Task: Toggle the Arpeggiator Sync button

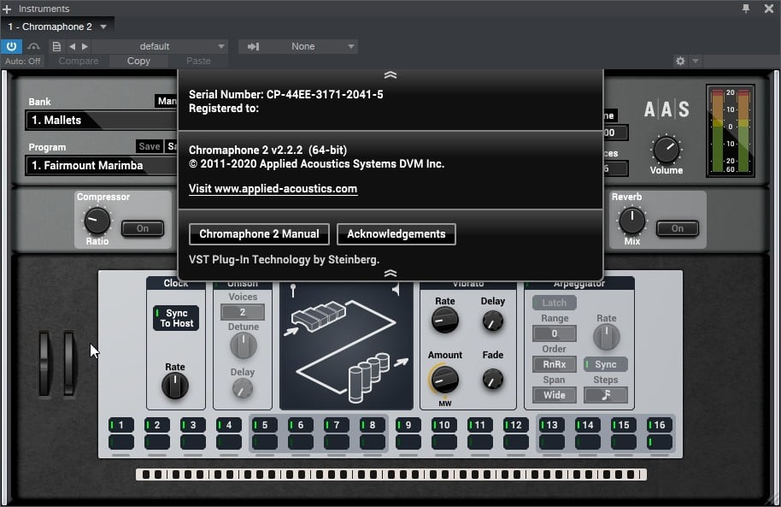Action: (x=605, y=364)
